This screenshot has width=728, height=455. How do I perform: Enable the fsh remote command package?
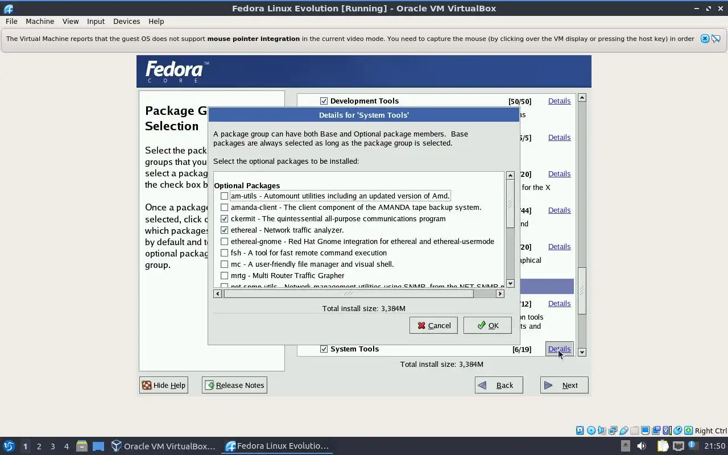[x=225, y=253]
